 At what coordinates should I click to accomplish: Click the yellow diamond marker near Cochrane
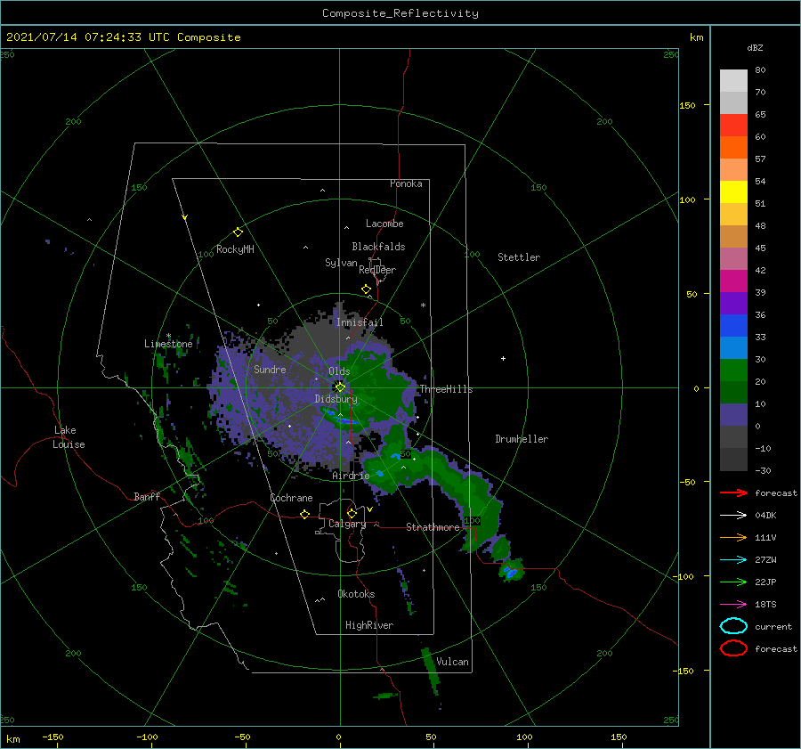pos(304,515)
